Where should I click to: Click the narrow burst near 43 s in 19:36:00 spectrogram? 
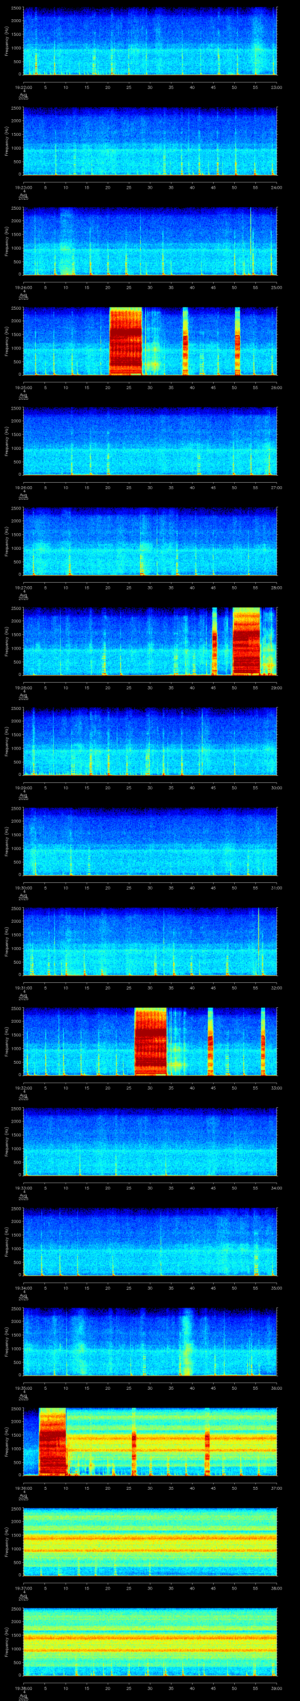(x=207, y=1442)
